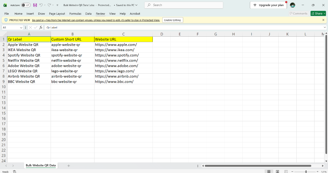The image size is (328, 173).
Task: Click the green Share button
Action: 318,13
